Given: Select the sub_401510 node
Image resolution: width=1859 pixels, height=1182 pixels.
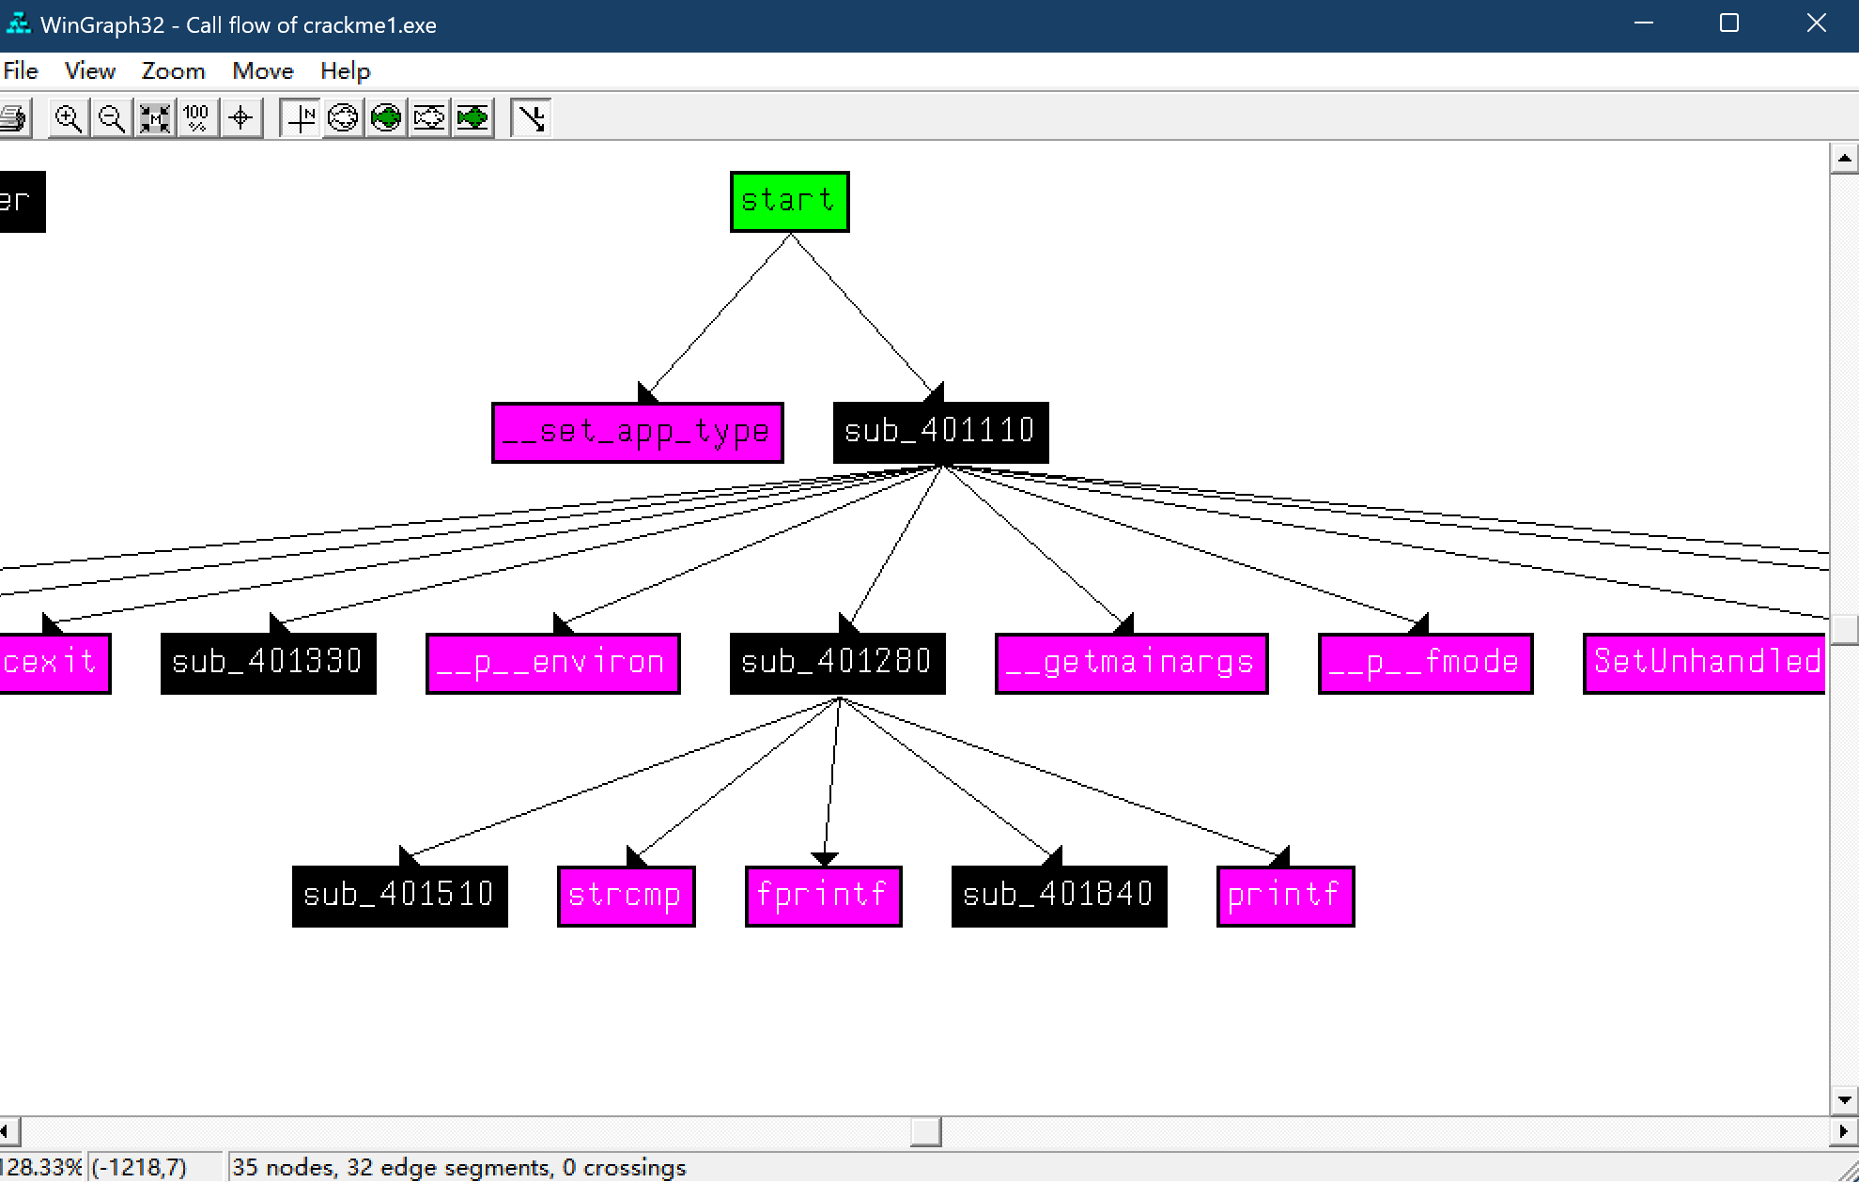Looking at the screenshot, I should (399, 897).
